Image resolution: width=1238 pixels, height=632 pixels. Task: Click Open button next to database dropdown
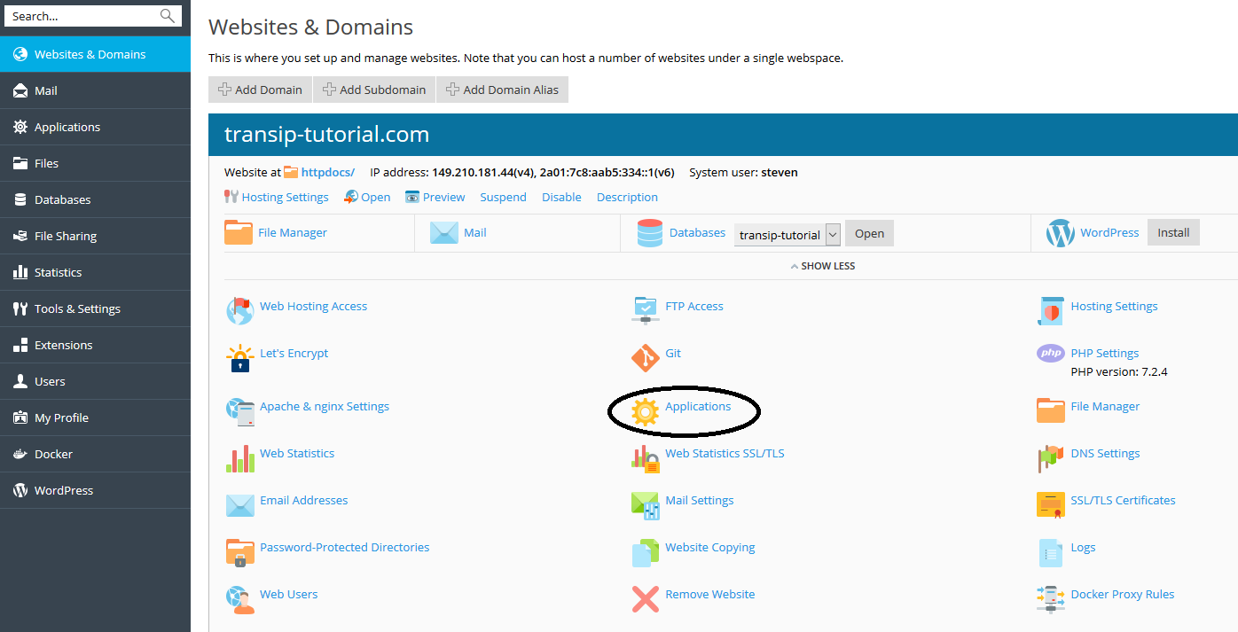(x=869, y=233)
